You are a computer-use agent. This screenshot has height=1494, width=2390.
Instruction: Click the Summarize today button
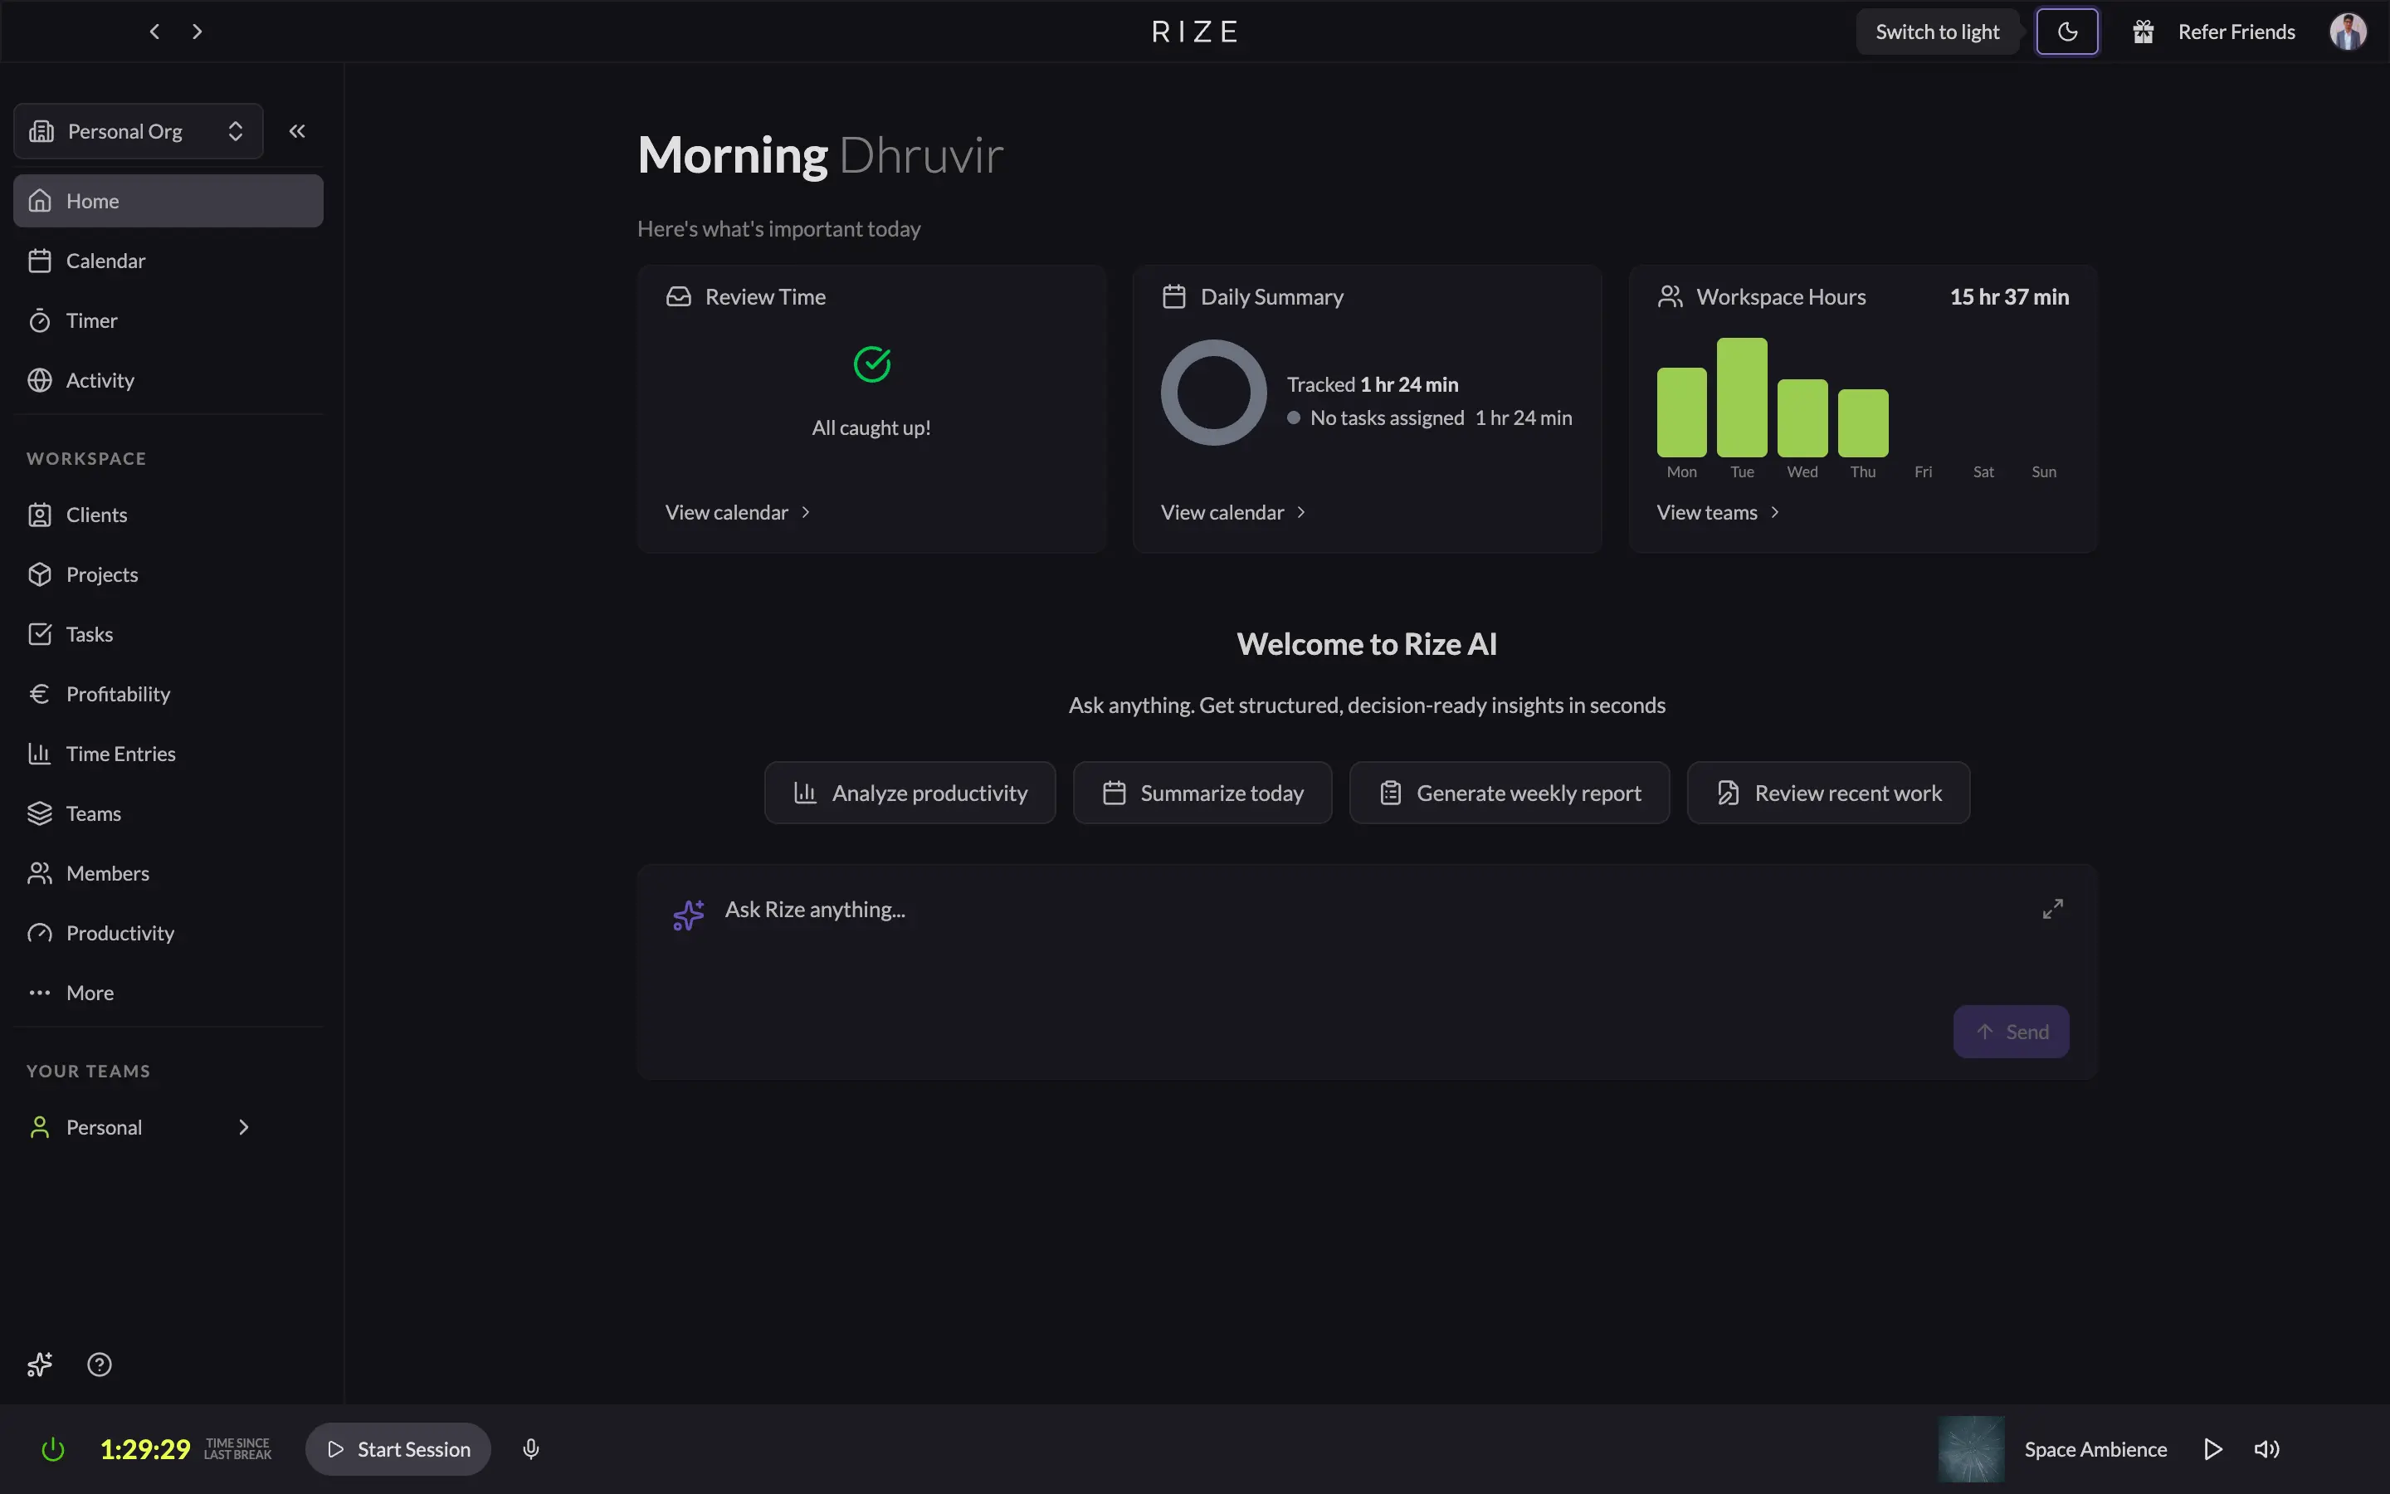tap(1202, 793)
